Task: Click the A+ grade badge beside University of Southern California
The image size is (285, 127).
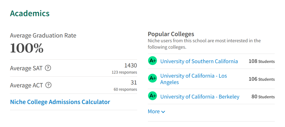Action: [152, 61]
